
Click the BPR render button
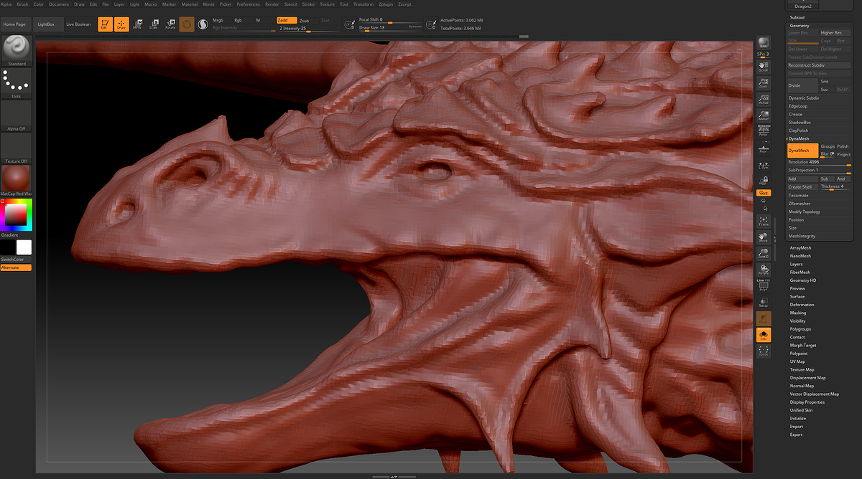click(x=764, y=43)
